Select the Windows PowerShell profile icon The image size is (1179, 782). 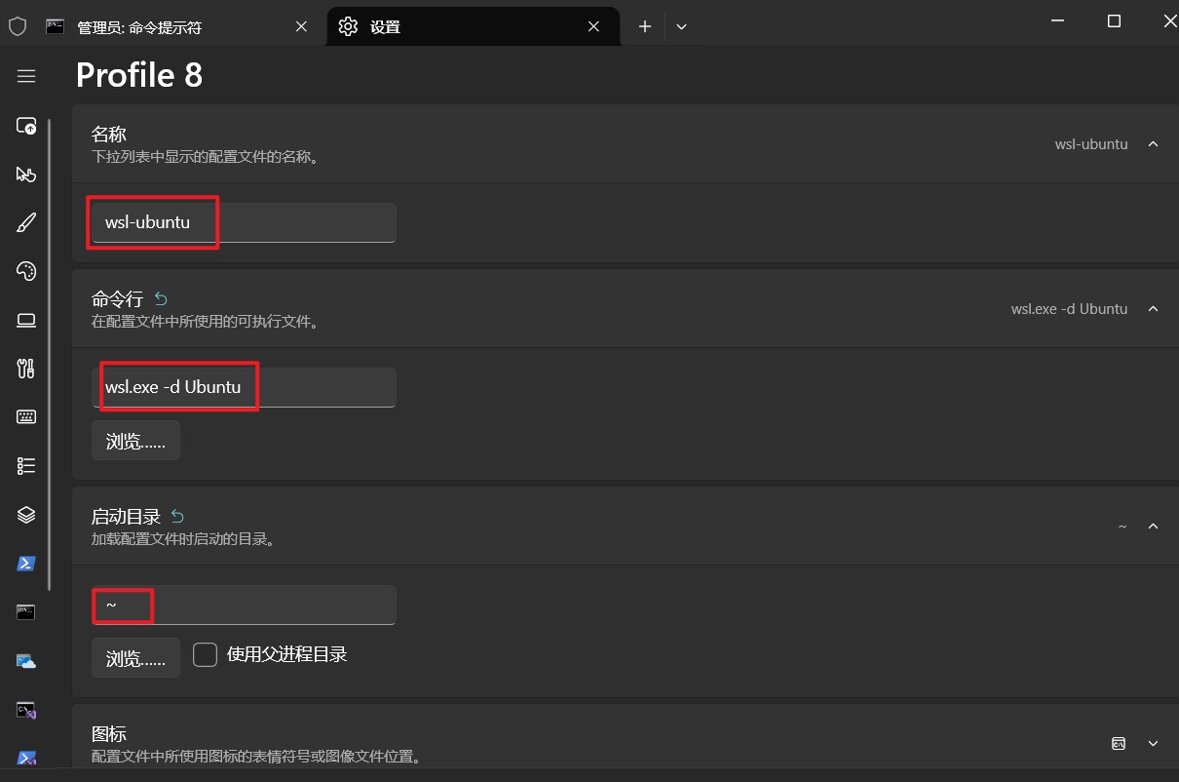pyautogui.click(x=26, y=564)
